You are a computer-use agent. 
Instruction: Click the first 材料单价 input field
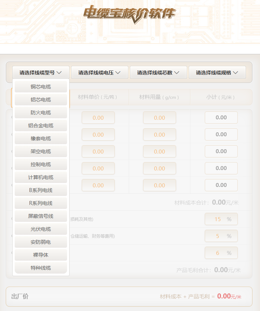98,118
